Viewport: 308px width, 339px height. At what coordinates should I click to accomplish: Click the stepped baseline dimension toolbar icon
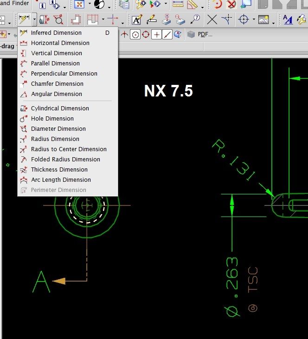click(76, 19)
